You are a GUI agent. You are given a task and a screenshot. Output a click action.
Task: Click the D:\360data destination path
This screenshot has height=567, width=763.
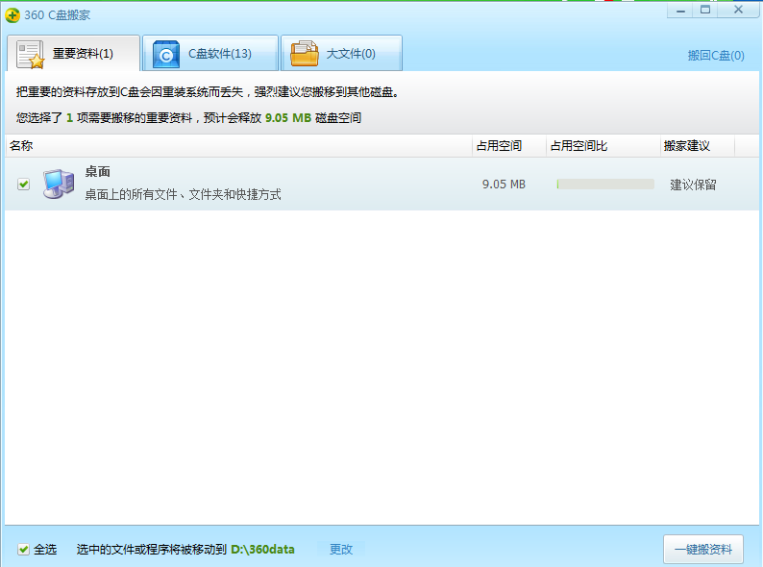[x=262, y=550]
